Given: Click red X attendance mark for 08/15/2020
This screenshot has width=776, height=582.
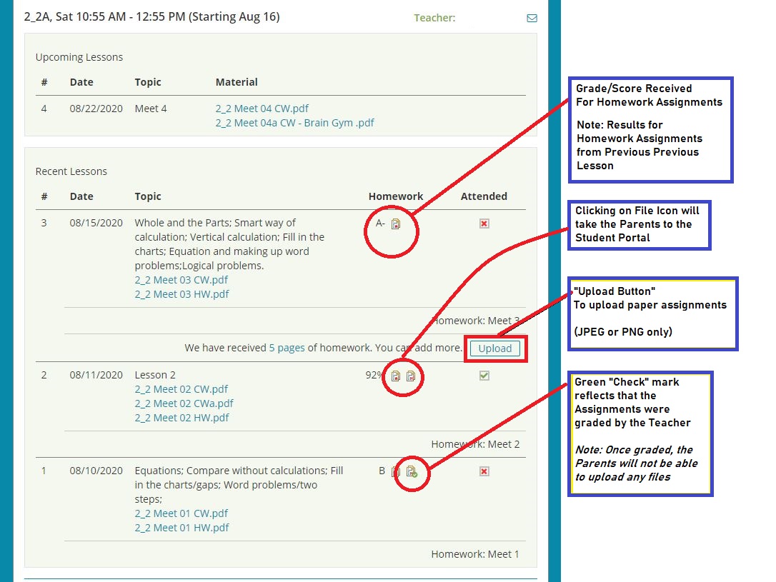Looking at the screenshot, I should [484, 224].
